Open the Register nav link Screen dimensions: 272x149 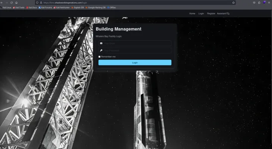point(211,13)
